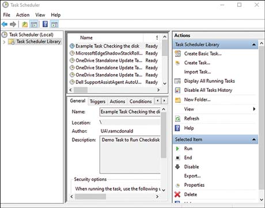The width and height of the screenshot is (265, 208).
Task: Click the Back arrow toolbar icon
Action: pos(5,24)
